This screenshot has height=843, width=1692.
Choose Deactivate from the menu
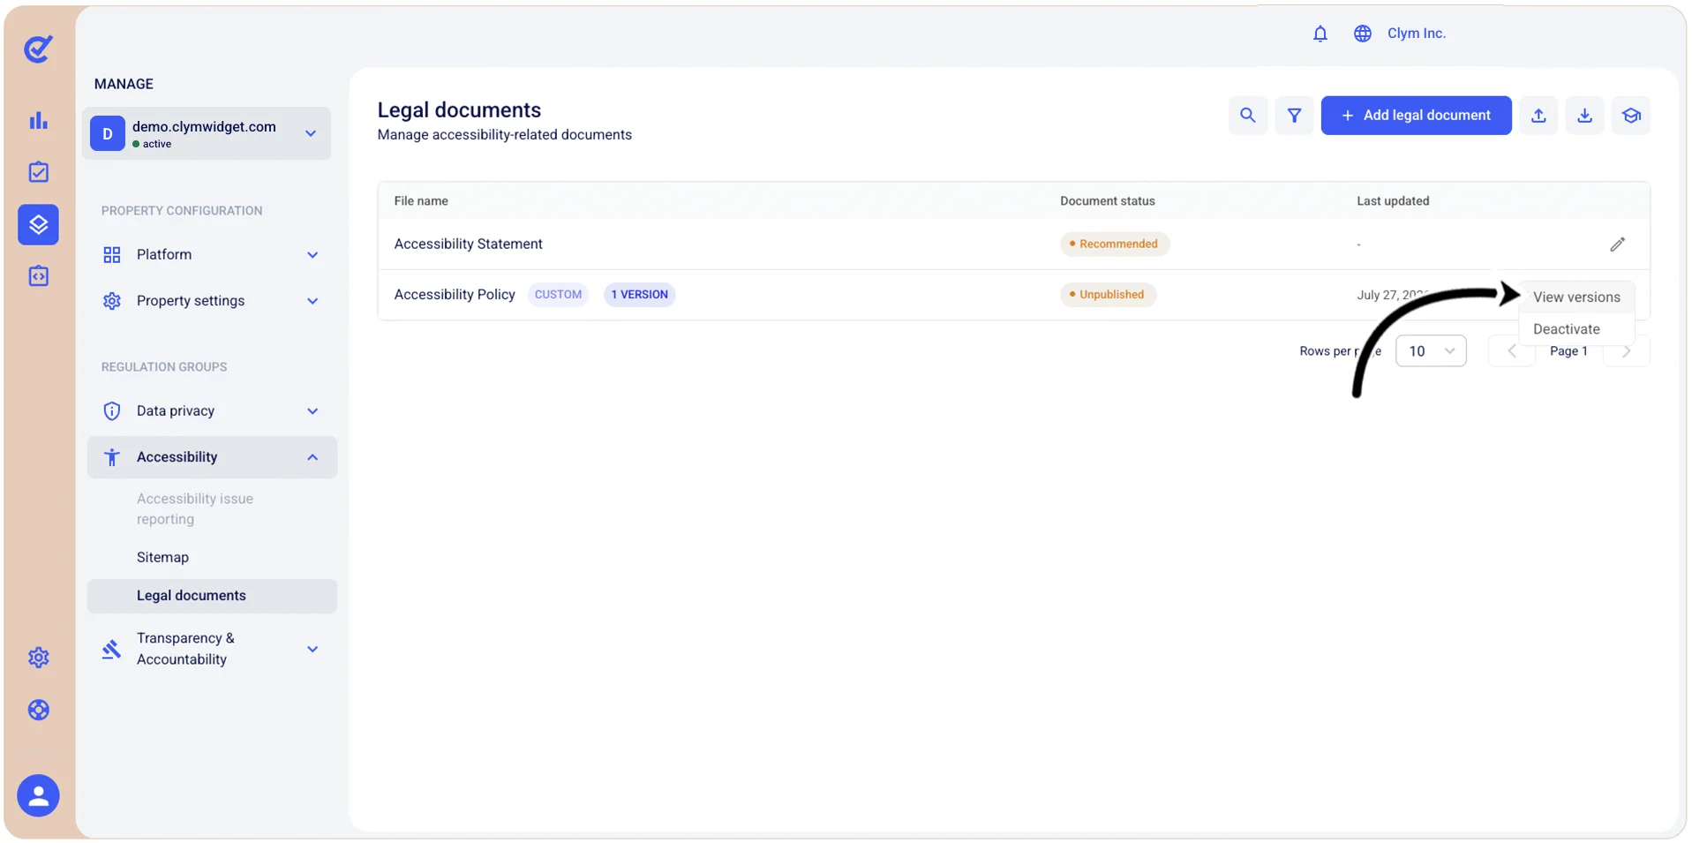click(1576, 329)
